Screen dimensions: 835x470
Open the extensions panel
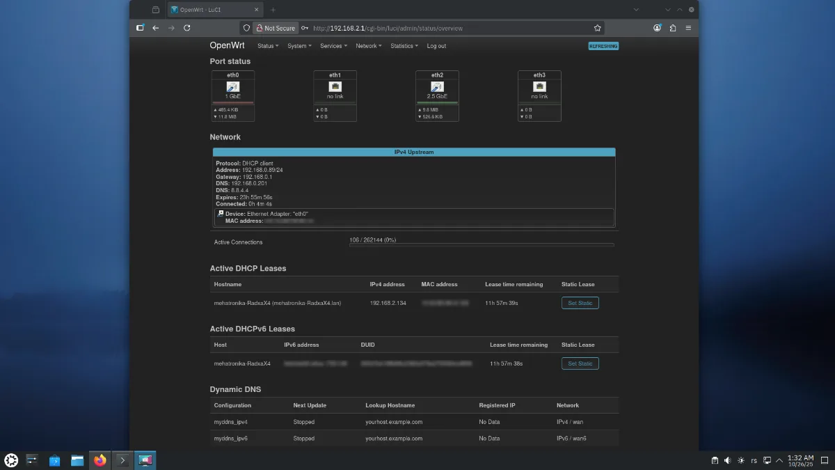(673, 28)
